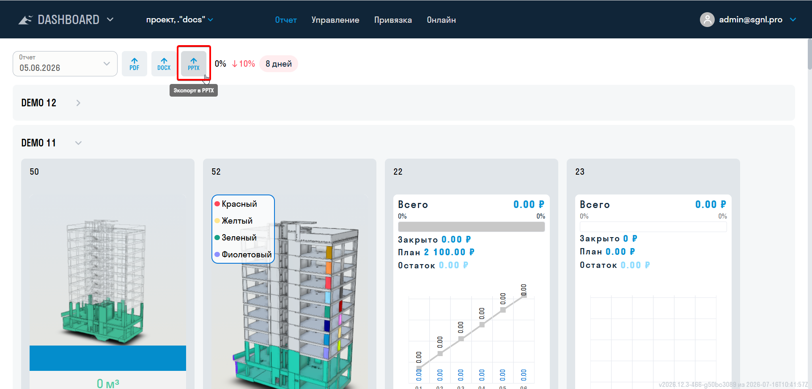Click the Фиолетовый legend color dot
This screenshot has height=389, width=812.
(217, 254)
